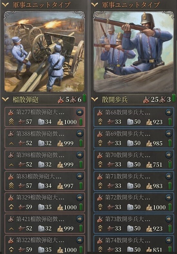Select rank chevron icon of 第329榴散弾砲大

point(11,207)
